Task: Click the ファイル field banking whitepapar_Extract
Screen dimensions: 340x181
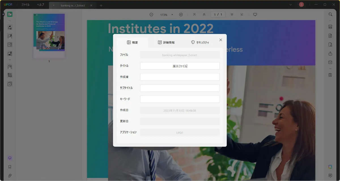Action: coord(180,55)
